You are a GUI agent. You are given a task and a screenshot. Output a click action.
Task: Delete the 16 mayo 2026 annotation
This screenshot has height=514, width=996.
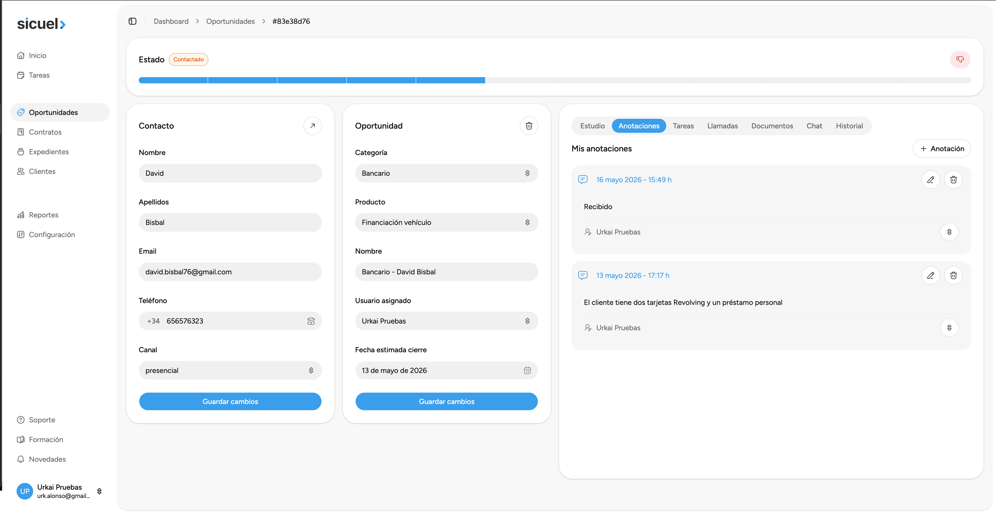pyautogui.click(x=954, y=180)
